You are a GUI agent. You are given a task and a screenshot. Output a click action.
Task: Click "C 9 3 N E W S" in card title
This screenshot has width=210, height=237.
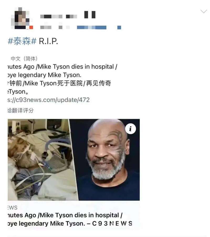(112, 223)
